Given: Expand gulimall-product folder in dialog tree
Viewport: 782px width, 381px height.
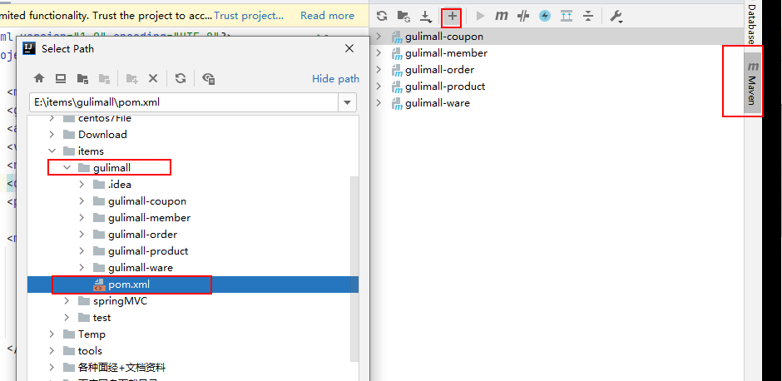Looking at the screenshot, I should [x=82, y=251].
